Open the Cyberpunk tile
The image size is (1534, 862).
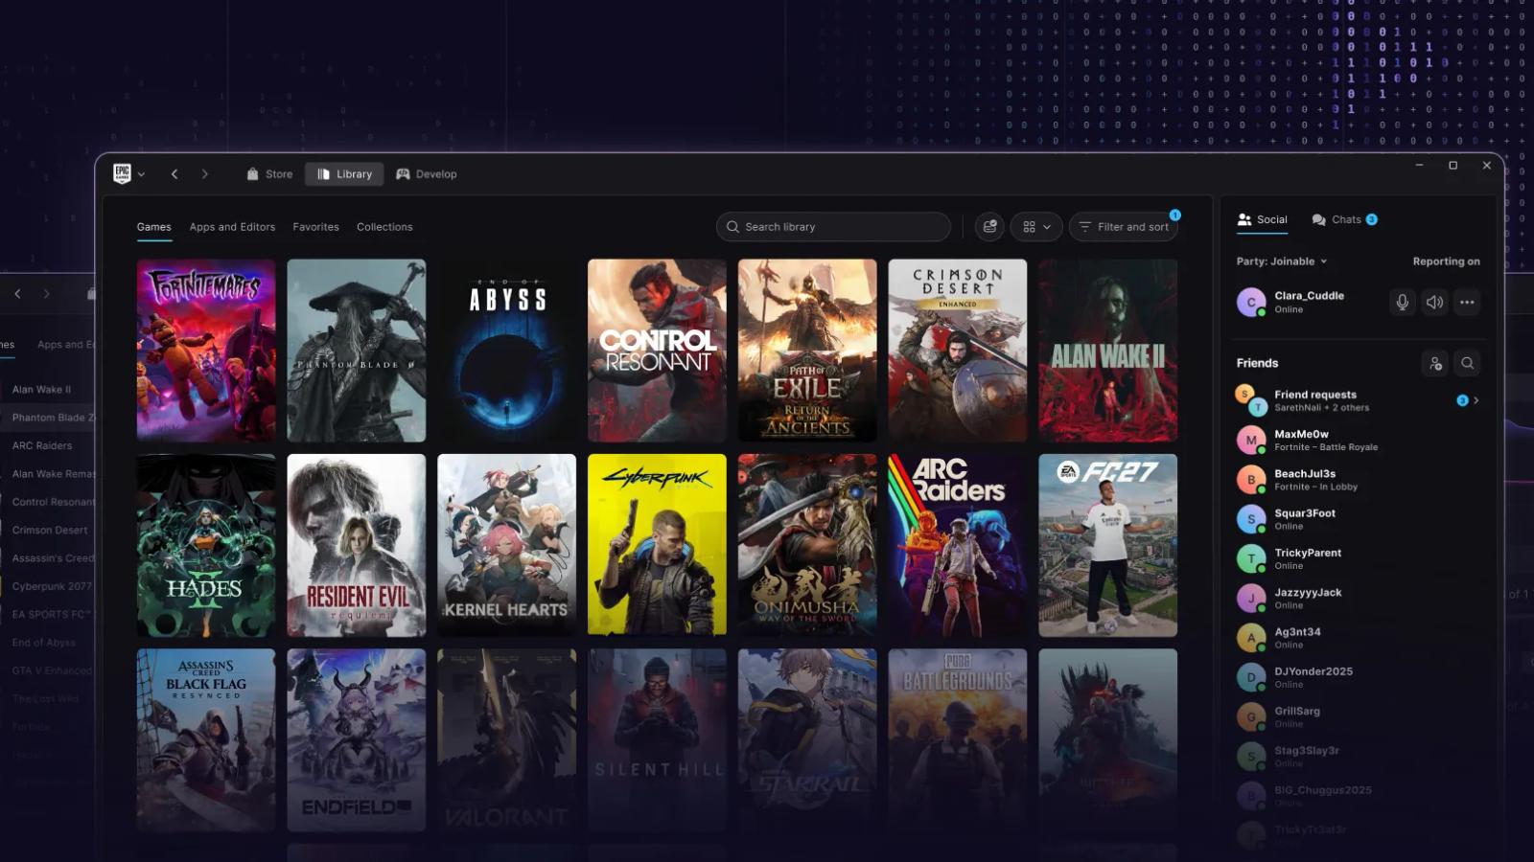click(x=657, y=545)
